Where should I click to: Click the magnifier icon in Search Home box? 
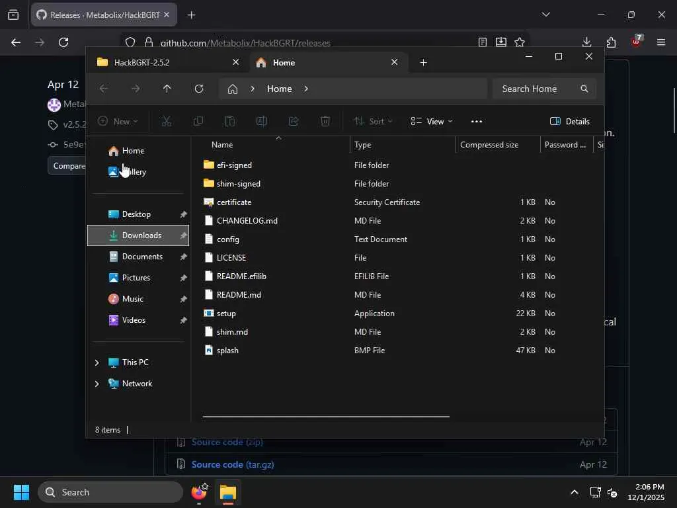click(584, 89)
